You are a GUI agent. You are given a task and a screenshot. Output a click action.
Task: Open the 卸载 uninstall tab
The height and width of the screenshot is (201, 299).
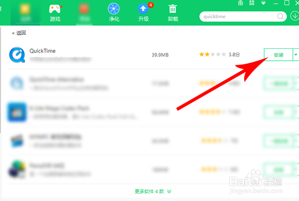173,14
